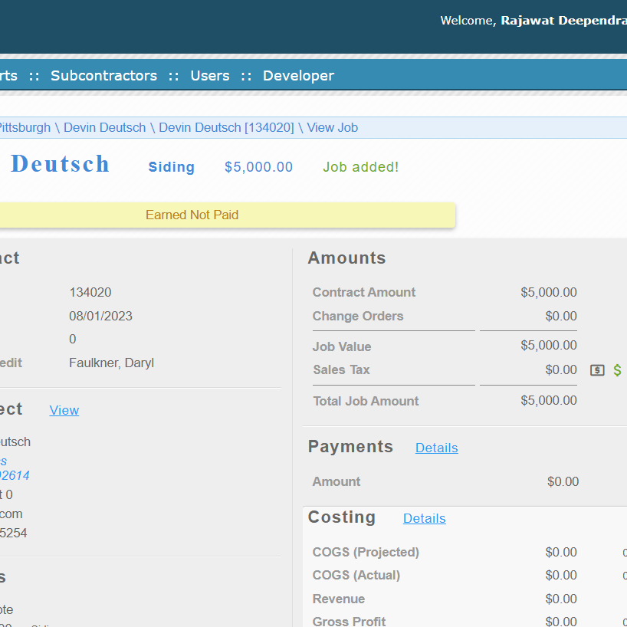This screenshot has width=627, height=627.
Task: Open the Subcontractors menu
Action: [103, 76]
